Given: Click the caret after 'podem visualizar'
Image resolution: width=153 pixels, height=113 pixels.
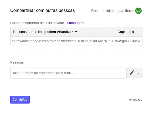Looking at the screenshot, I should pos(76,32).
